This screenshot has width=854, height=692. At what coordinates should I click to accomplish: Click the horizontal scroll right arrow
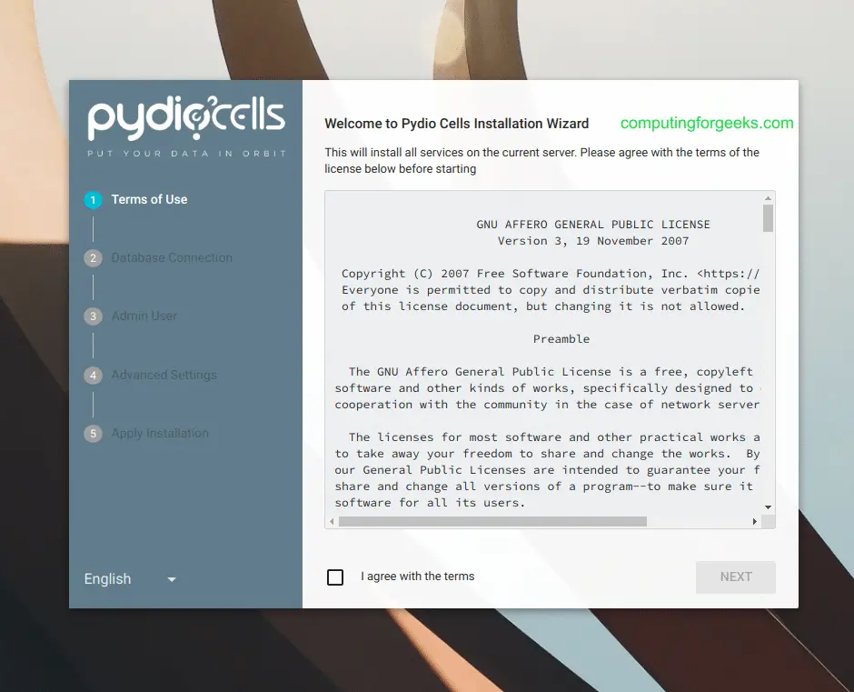(754, 521)
